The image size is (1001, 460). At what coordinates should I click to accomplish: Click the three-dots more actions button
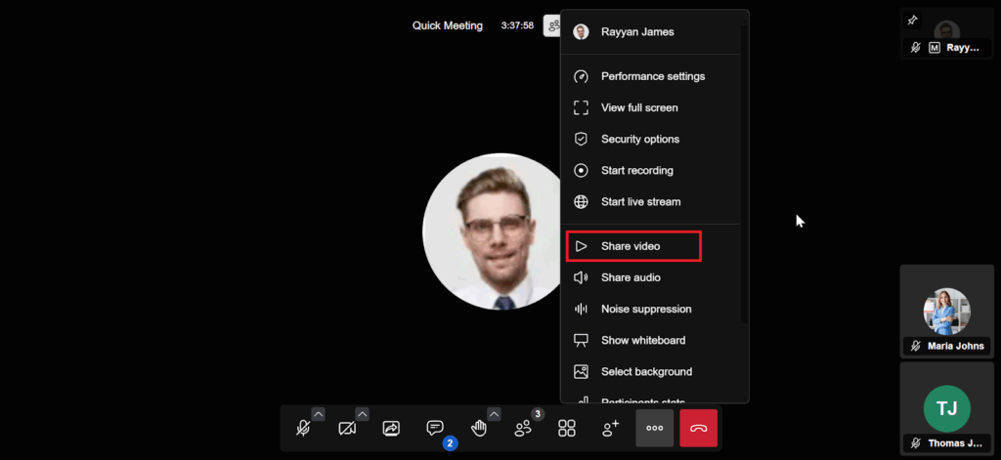tap(655, 429)
